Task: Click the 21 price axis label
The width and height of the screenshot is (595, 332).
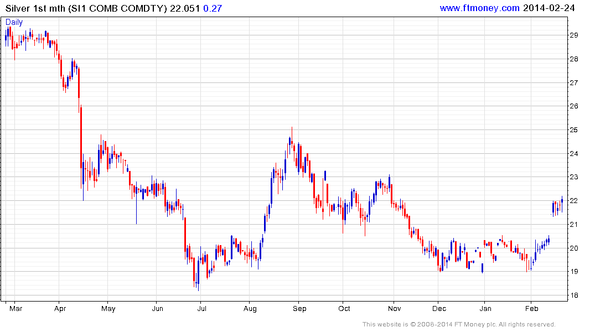Action: coord(574,225)
